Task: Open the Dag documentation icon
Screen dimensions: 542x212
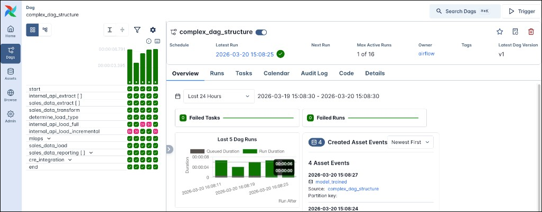Action: click(x=515, y=32)
